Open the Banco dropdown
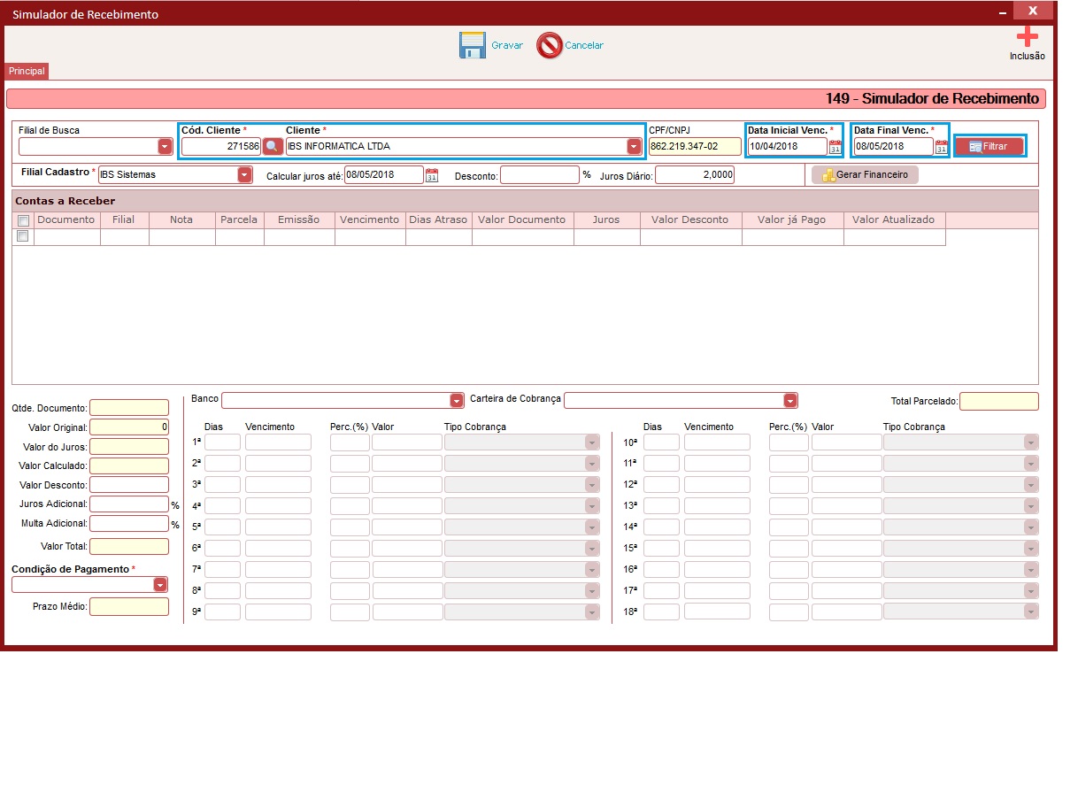The width and height of the screenshot is (1078, 800). pos(457,401)
